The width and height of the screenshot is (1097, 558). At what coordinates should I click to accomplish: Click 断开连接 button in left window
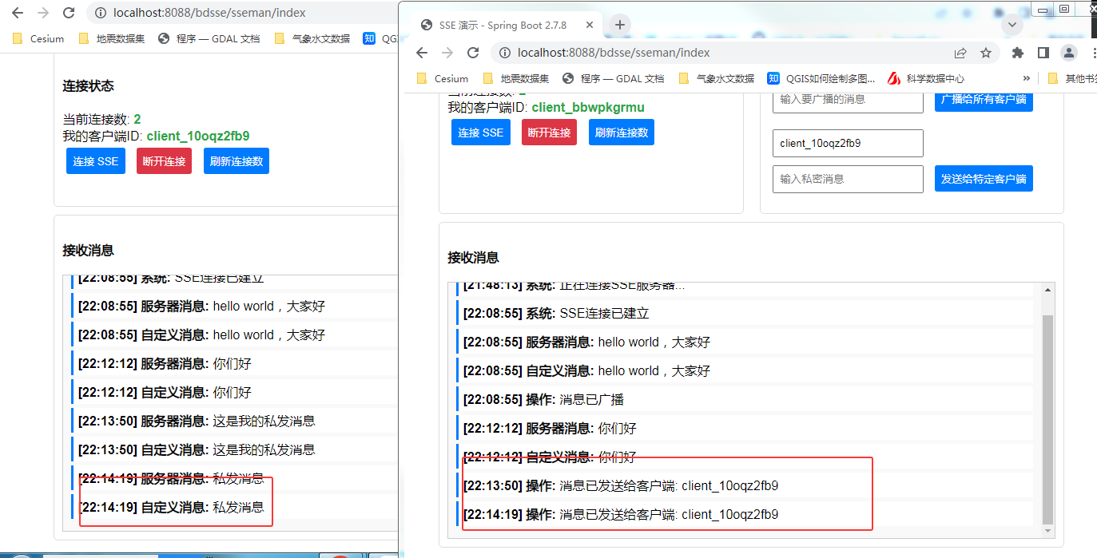[164, 161]
